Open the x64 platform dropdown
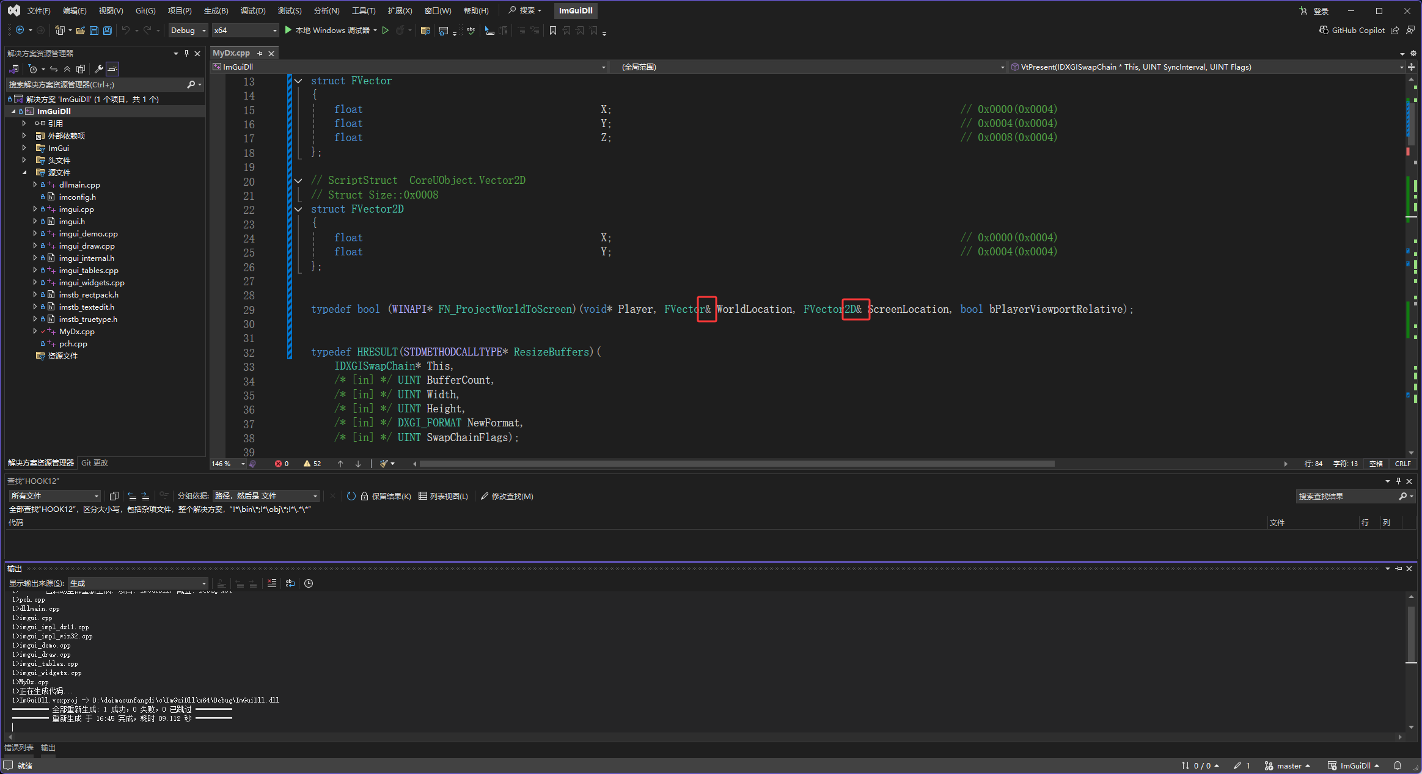 244,31
